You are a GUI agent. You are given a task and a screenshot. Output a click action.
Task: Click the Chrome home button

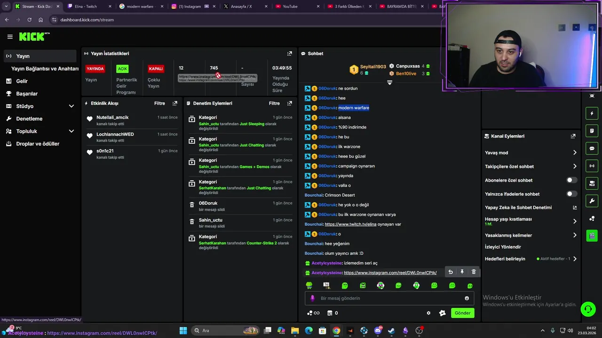click(x=40, y=20)
